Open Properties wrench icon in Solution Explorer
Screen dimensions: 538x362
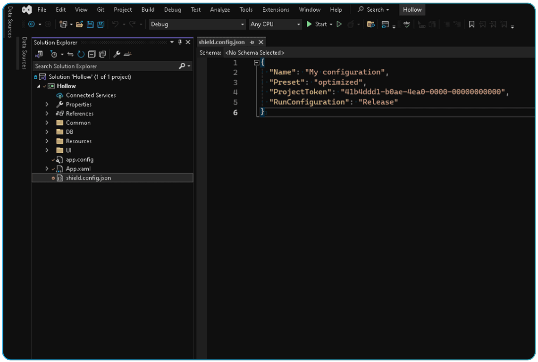pyautogui.click(x=117, y=54)
